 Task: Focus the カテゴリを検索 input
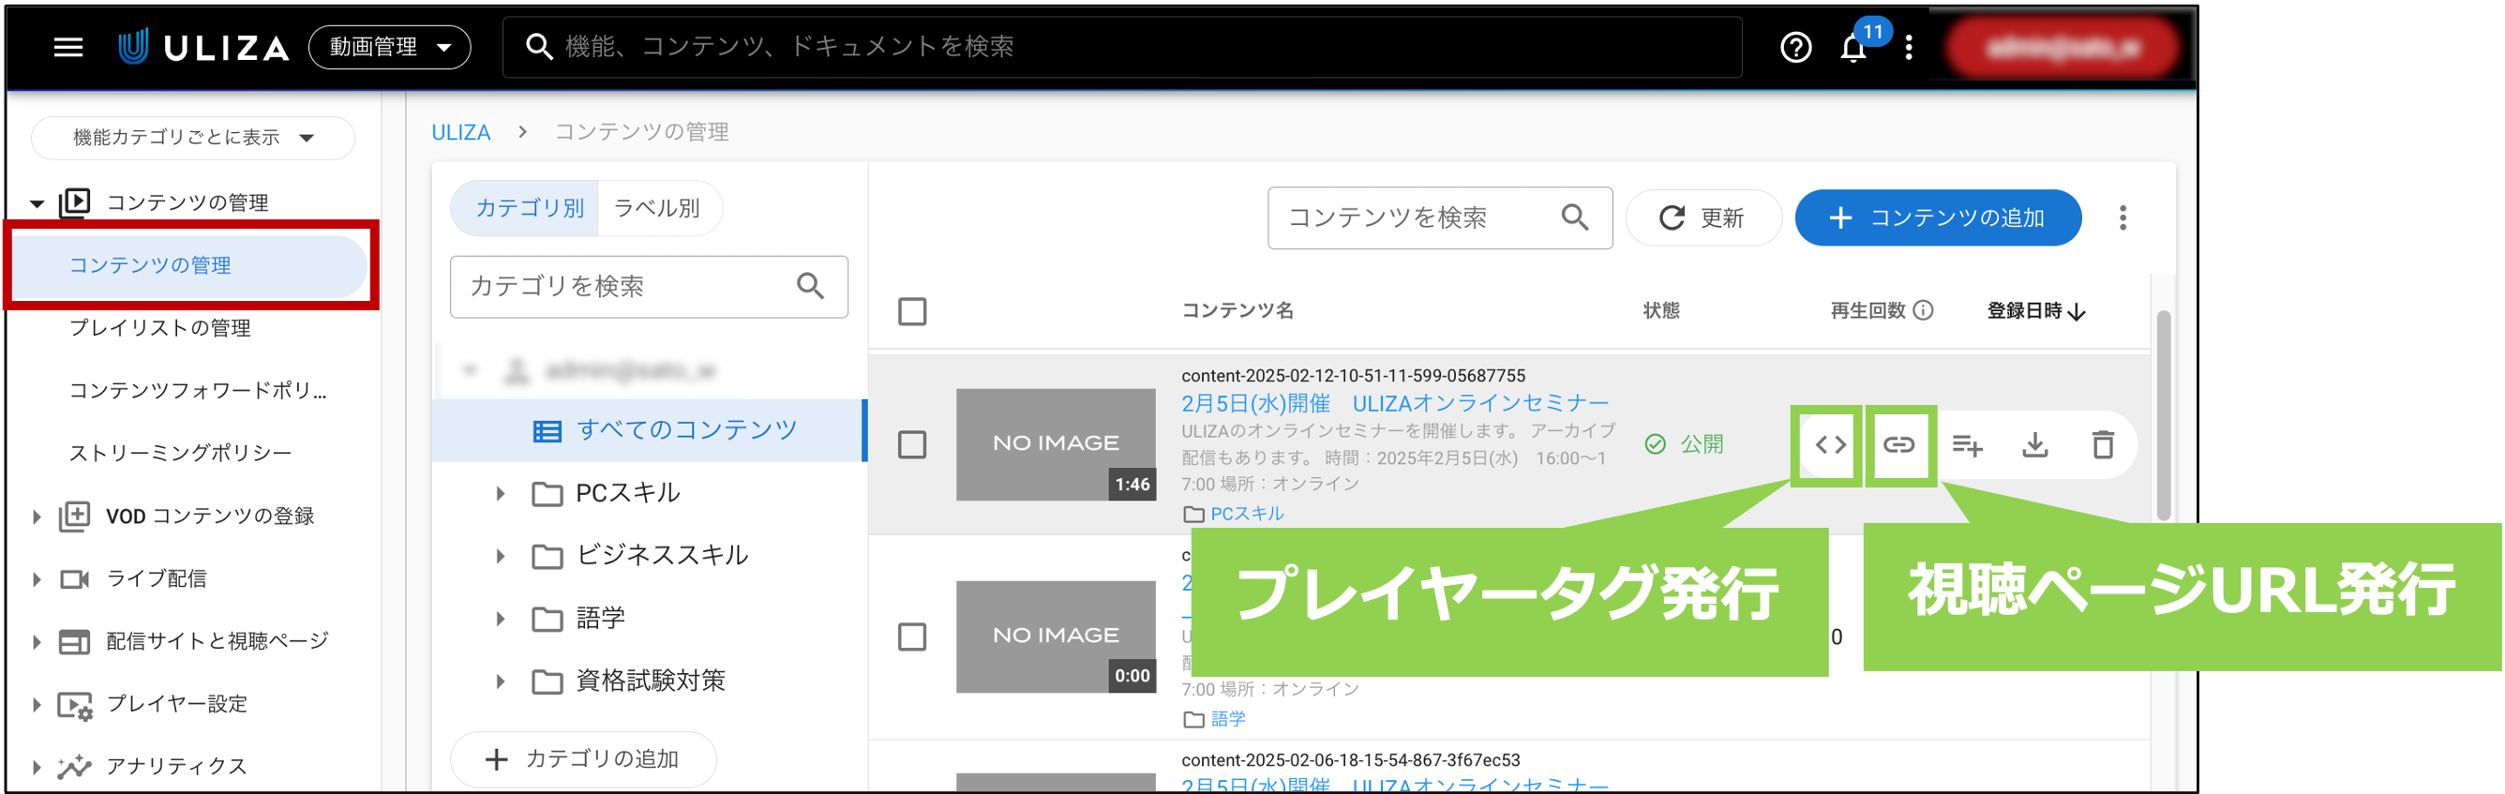[649, 286]
